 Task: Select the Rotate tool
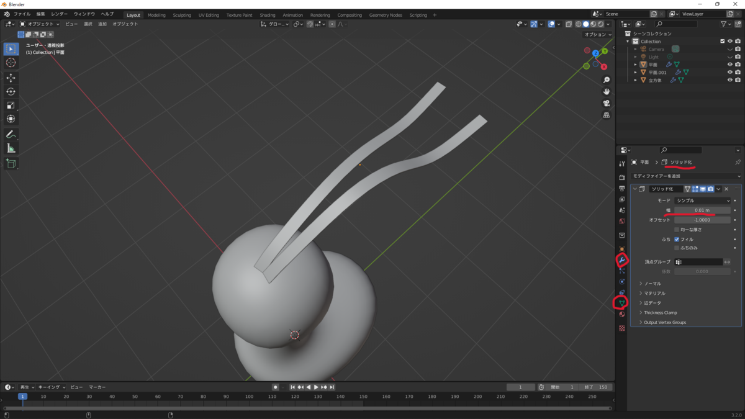(x=11, y=91)
